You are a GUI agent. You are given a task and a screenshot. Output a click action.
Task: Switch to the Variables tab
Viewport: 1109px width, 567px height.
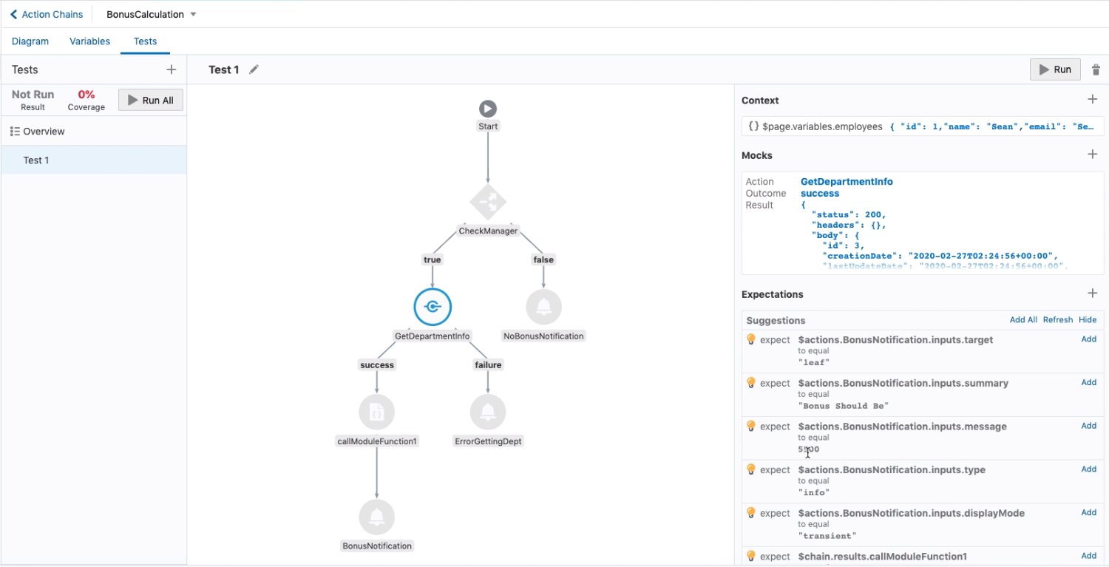tap(89, 41)
